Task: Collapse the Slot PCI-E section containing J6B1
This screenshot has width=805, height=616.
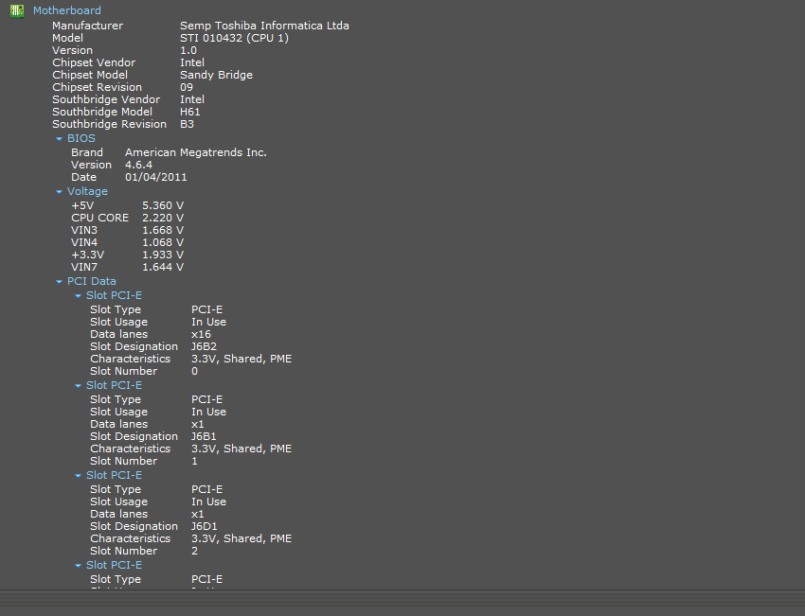Action: pos(78,385)
